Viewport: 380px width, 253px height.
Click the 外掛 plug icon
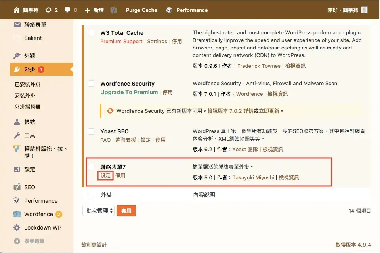[x=17, y=69]
